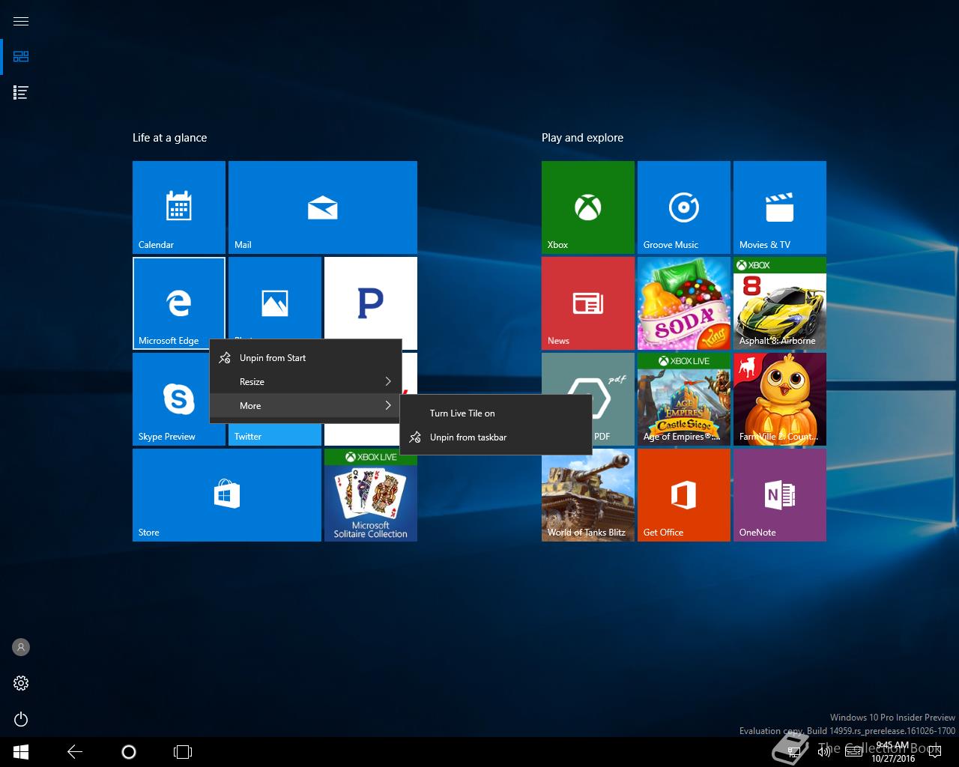
Task: Select Unpin from taskbar
Action: (496, 437)
